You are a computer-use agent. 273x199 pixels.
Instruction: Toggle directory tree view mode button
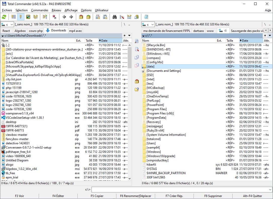coord(35,17)
